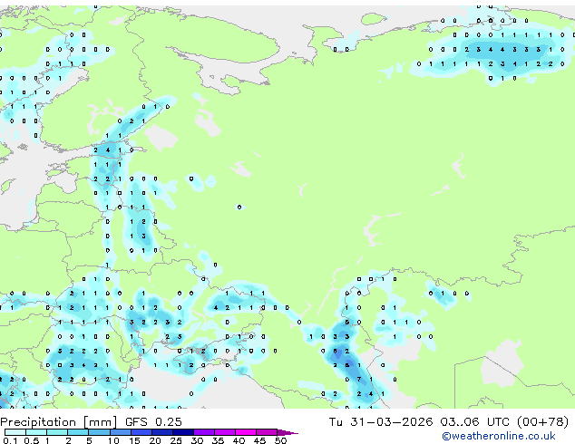Viewport: 575px width, 444px height.
Task: Click the '(00+78)' forecast offset text
Action: tap(543, 422)
